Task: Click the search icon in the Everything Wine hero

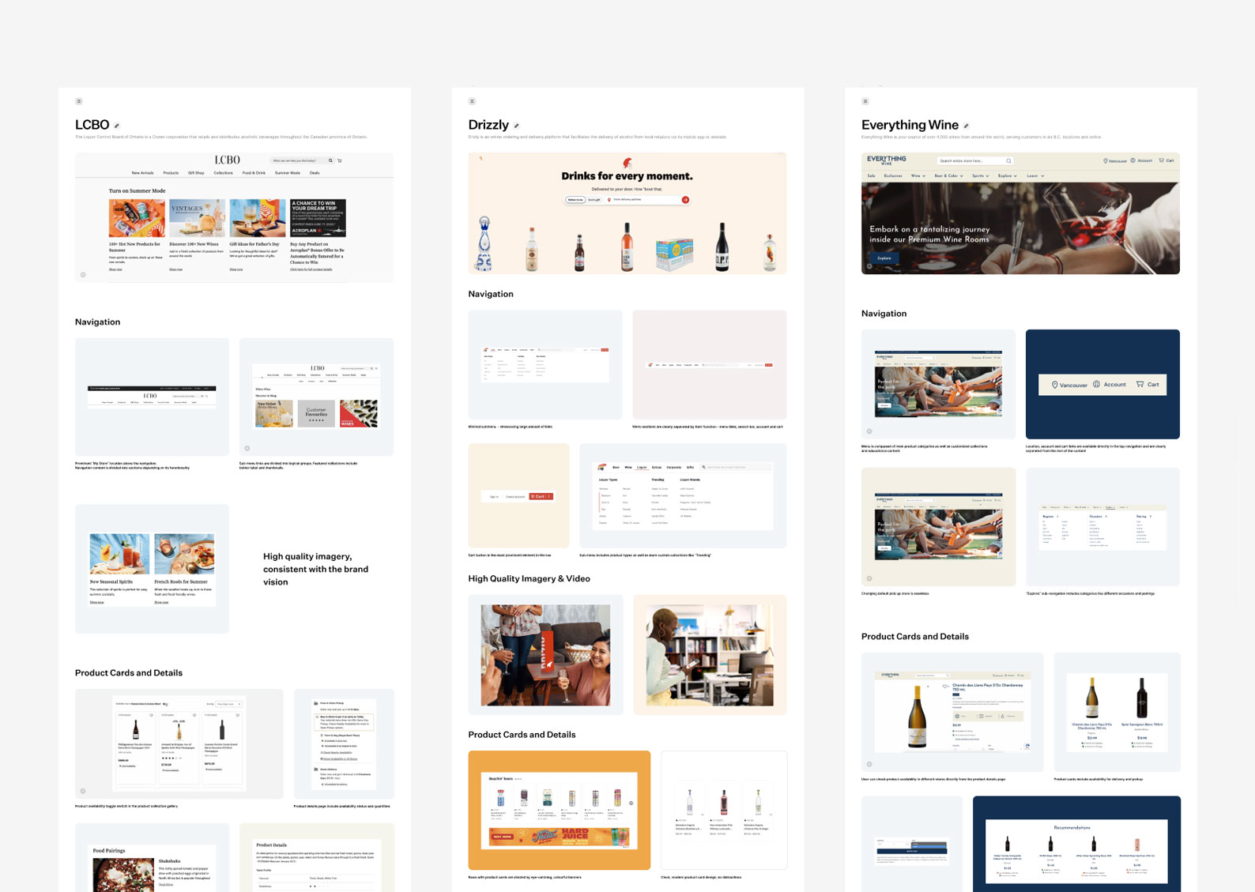Action: (x=1008, y=160)
